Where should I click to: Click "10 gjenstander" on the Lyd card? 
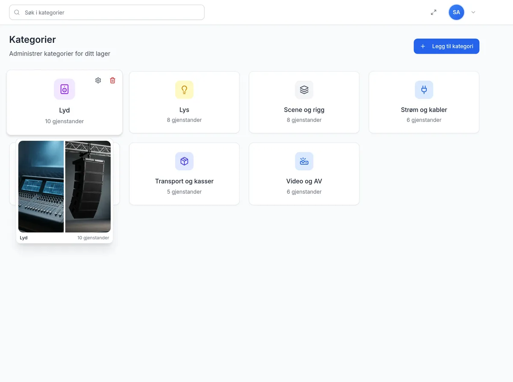[x=65, y=121]
